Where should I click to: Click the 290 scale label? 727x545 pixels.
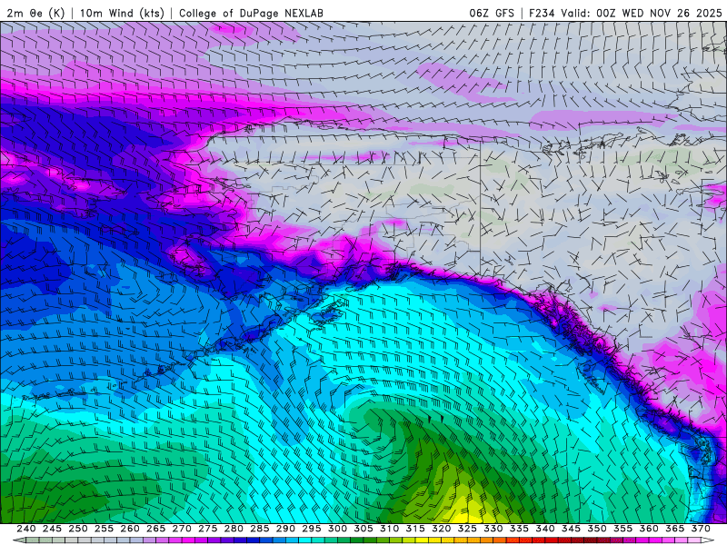coord(285,529)
